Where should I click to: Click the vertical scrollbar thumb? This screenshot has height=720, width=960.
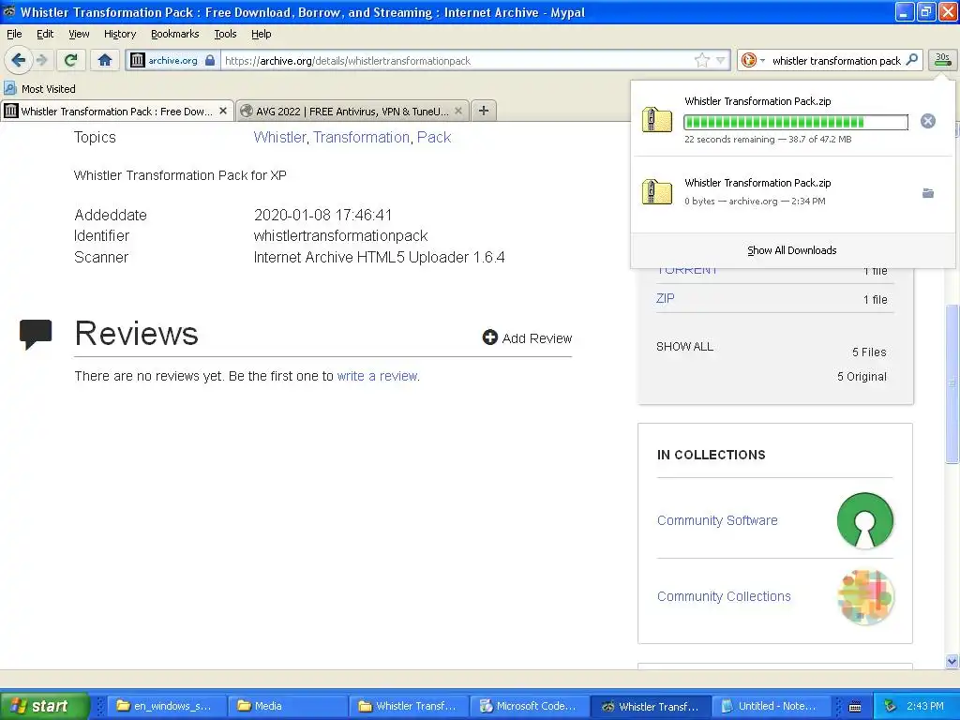pyautogui.click(x=952, y=383)
